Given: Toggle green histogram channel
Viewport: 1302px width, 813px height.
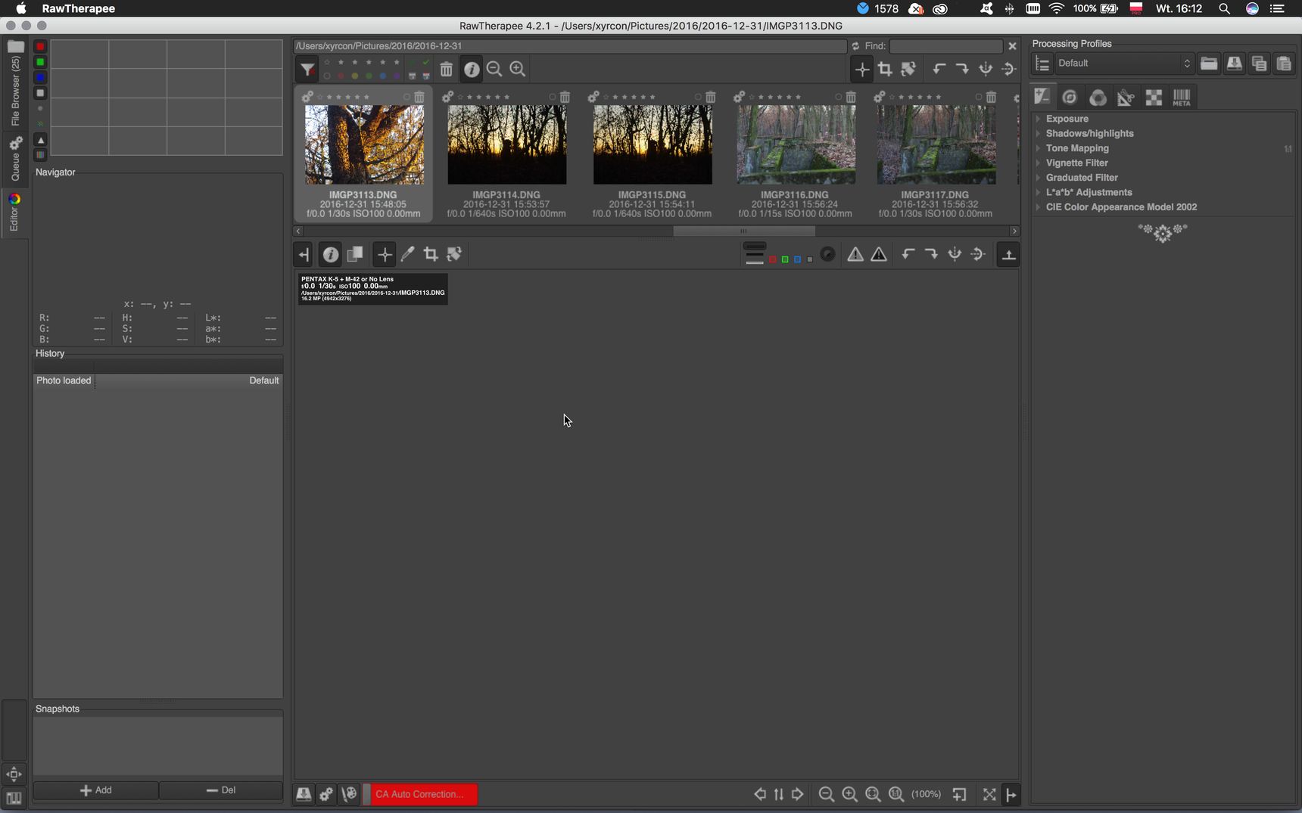Looking at the screenshot, I should (41, 62).
